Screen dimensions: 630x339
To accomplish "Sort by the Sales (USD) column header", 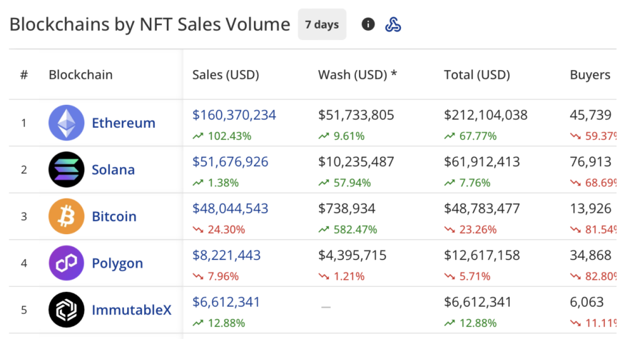I will 225,75.
